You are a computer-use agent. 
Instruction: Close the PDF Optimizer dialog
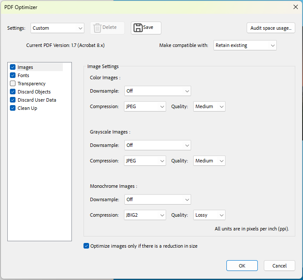(x=295, y=7)
